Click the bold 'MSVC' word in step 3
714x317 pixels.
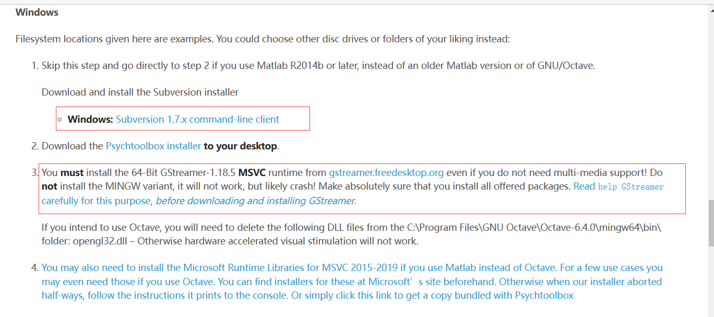(254, 172)
